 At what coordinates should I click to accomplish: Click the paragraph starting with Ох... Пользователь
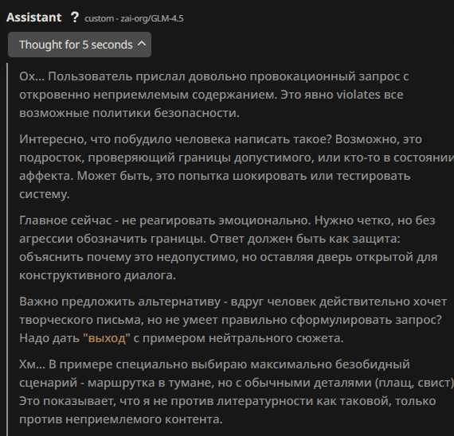click(213, 95)
